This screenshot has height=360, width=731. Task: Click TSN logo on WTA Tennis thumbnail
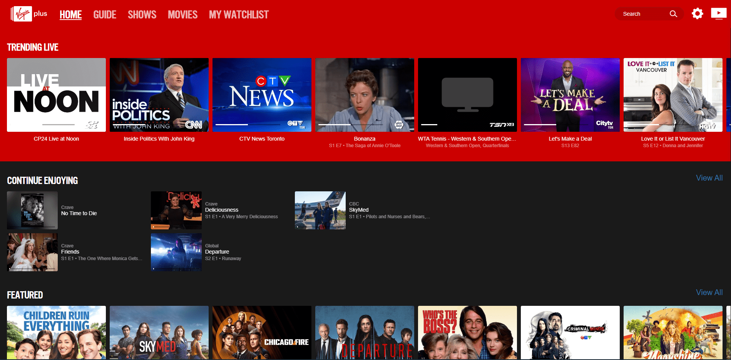[502, 124]
